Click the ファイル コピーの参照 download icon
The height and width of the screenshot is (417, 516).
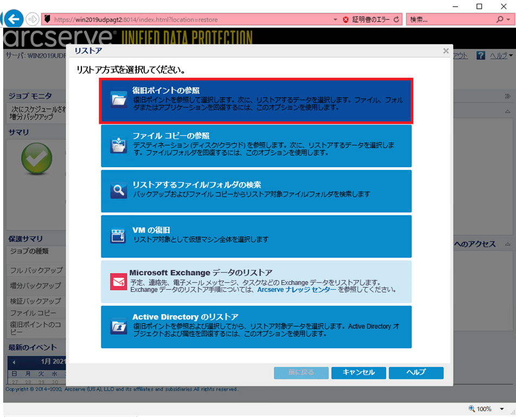(118, 146)
